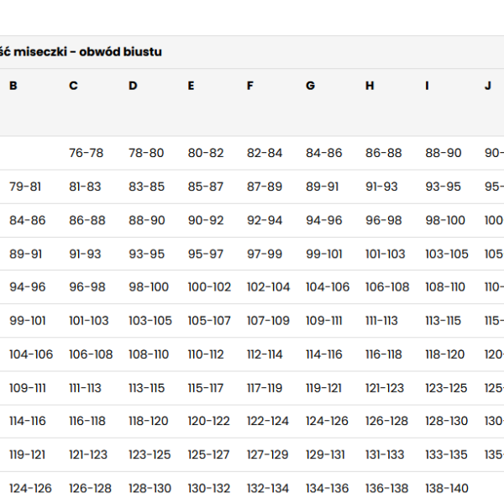
Task: Select the G cup column header
Action: coord(310,86)
